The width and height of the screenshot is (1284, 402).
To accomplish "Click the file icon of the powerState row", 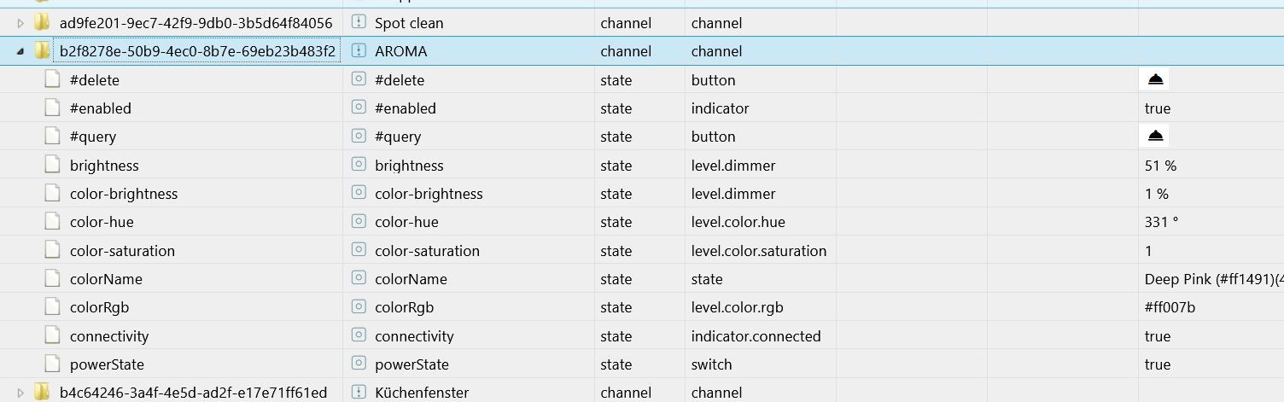I will pos(53,364).
